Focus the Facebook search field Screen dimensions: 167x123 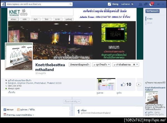(39, 4)
